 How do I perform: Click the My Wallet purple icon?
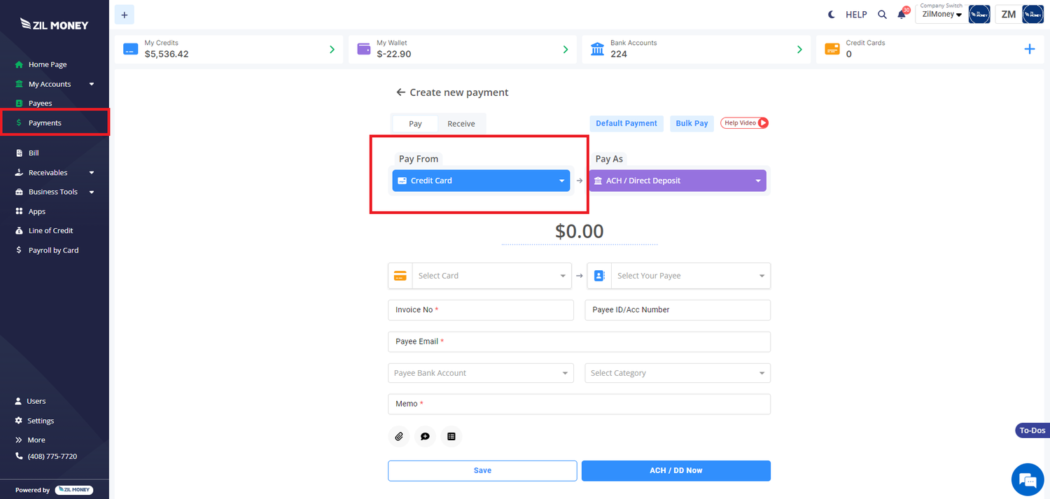364,49
